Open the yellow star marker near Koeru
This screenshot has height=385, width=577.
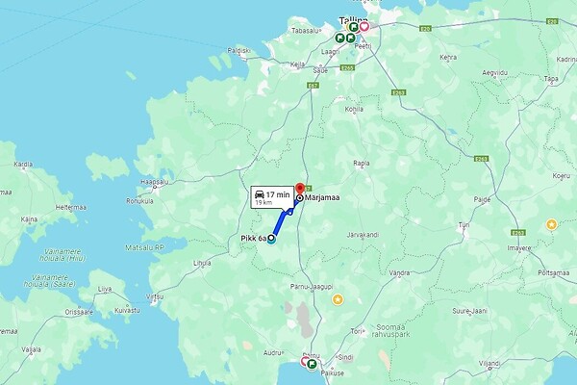click(x=551, y=224)
